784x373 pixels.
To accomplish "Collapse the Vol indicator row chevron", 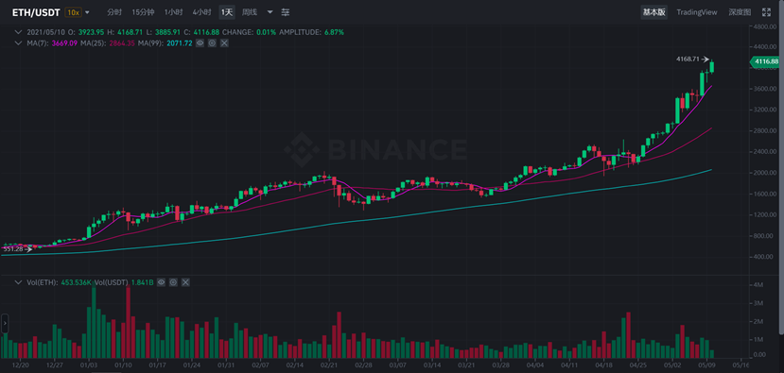I will tap(19, 282).
